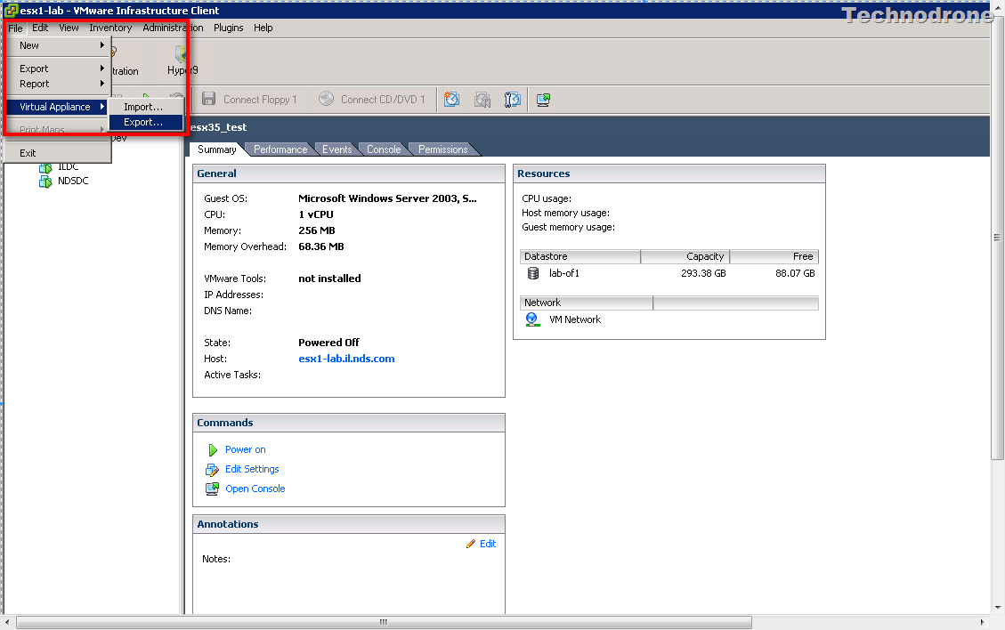The height and width of the screenshot is (630, 1005).
Task: Open the Virtual Appliance submenu entry
Action: 58,107
